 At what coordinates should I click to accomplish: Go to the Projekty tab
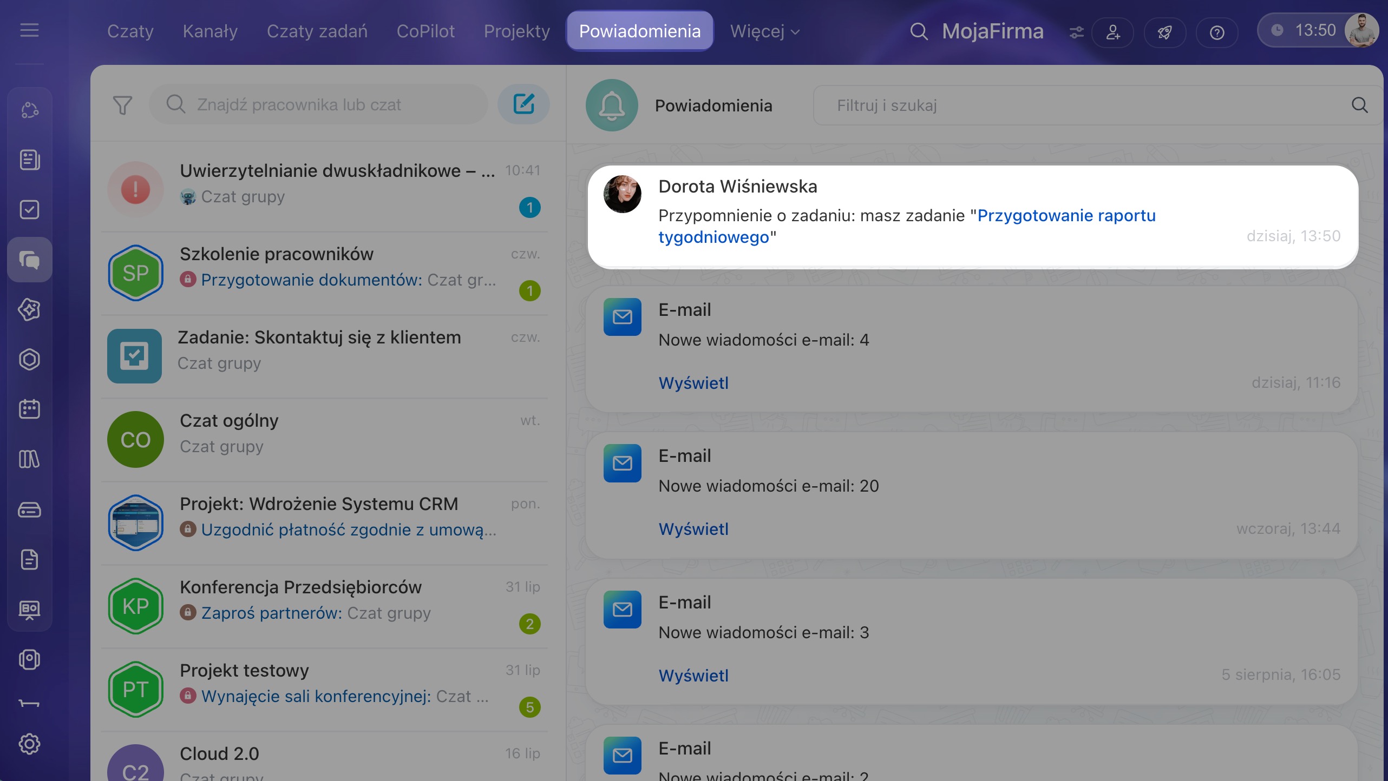pyautogui.click(x=517, y=31)
